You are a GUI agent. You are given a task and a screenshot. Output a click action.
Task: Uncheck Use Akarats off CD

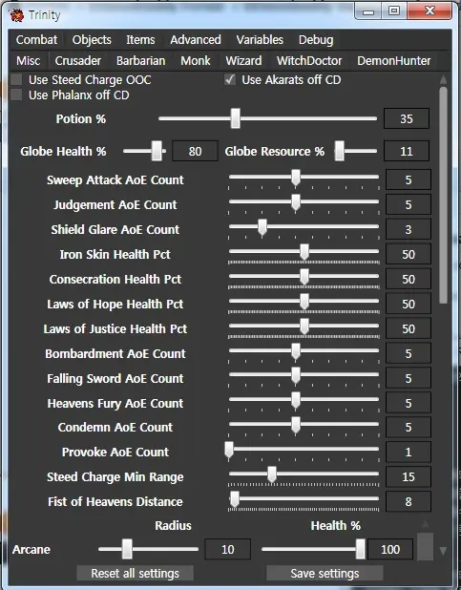[230, 79]
